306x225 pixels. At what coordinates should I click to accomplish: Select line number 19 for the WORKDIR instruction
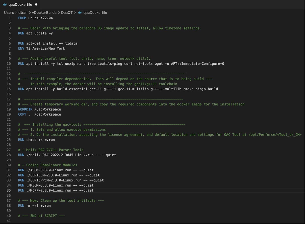9,109
